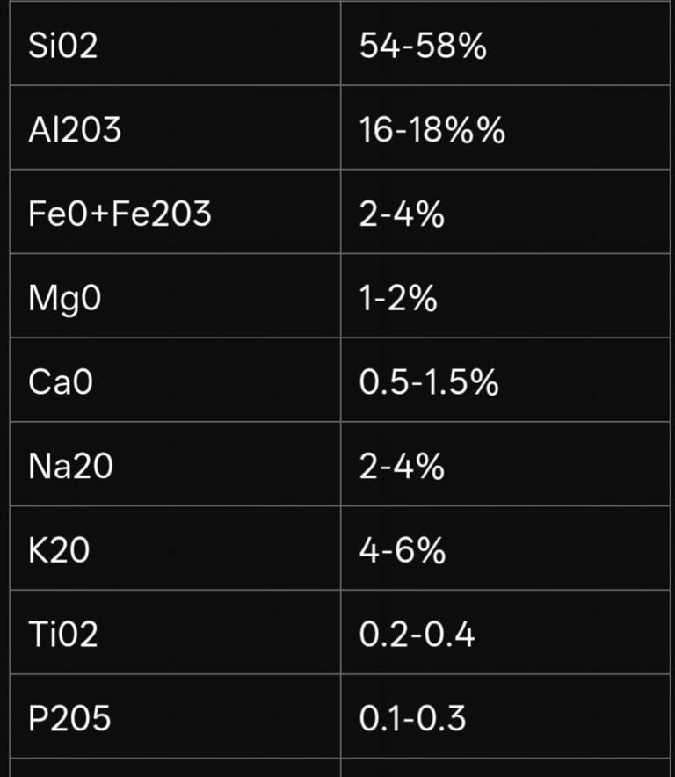Select the Na2O label cell

coord(176,464)
